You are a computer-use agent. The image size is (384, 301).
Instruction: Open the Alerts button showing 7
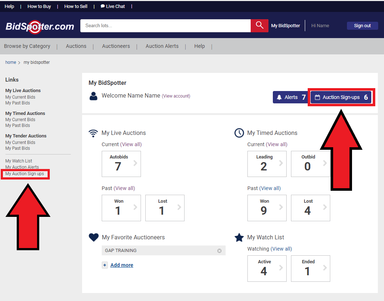290,97
